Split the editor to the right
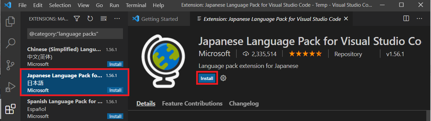The image size is (431, 121). [x=406, y=18]
